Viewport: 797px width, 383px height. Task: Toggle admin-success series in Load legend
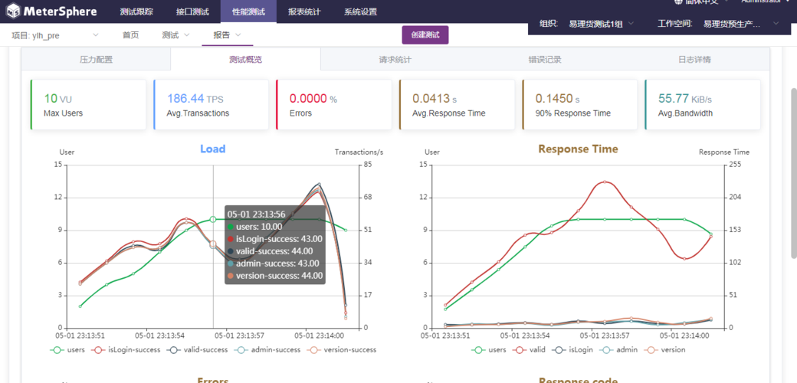tap(267, 350)
